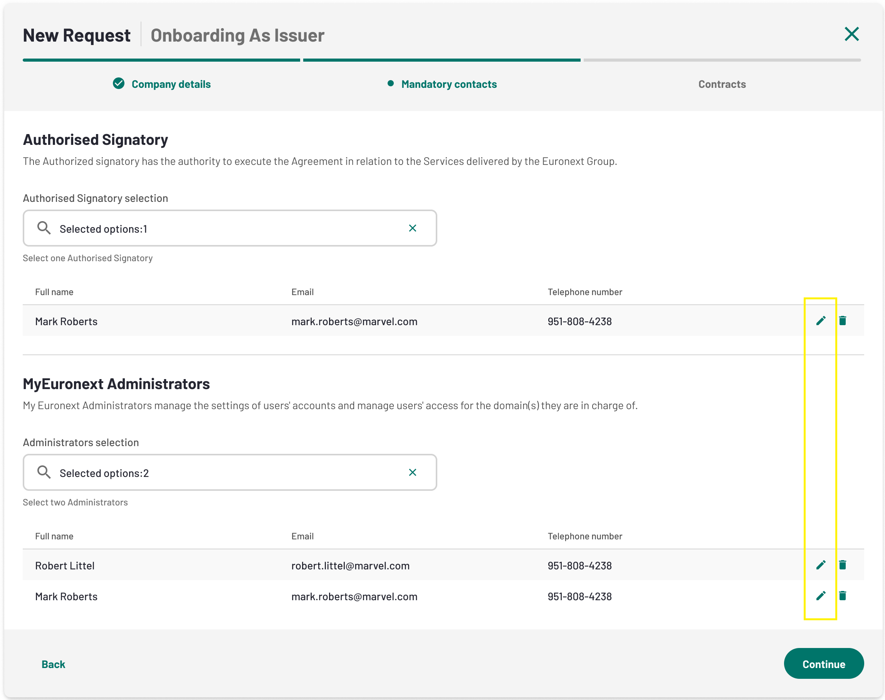Image resolution: width=885 pixels, height=700 pixels.
Task: Click mark.roberts@marvel.com in Authorised Signatory table
Action: click(x=354, y=321)
